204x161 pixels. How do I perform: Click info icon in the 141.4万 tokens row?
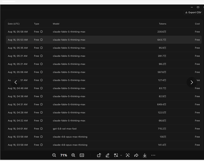pyautogui.click(x=41, y=145)
